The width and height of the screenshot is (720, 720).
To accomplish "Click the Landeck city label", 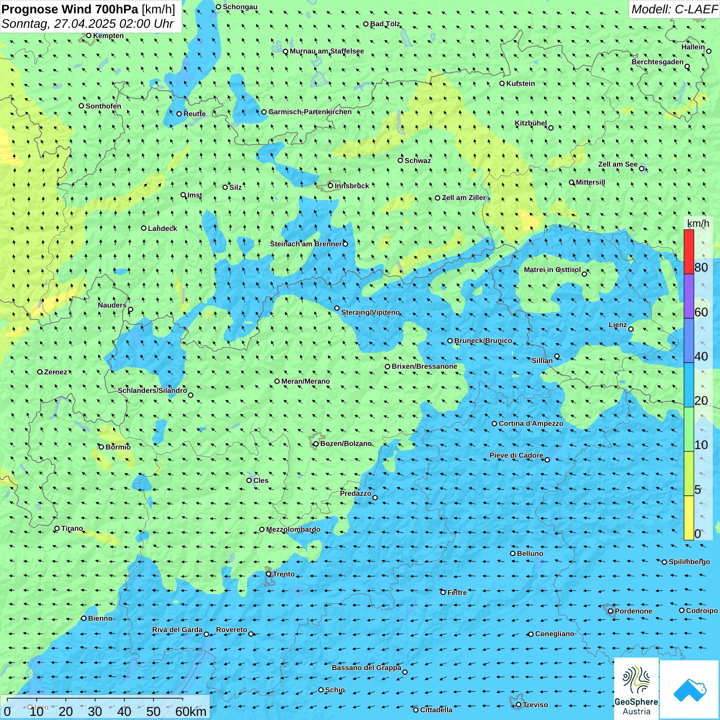I will (163, 228).
